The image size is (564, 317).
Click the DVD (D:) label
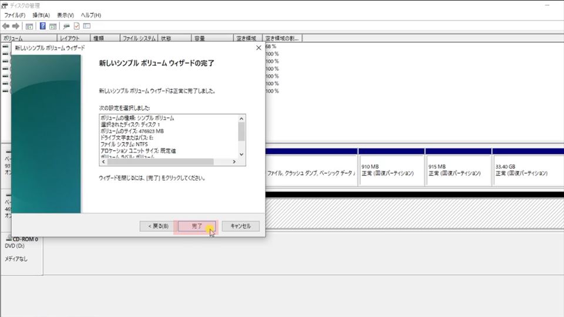15,246
